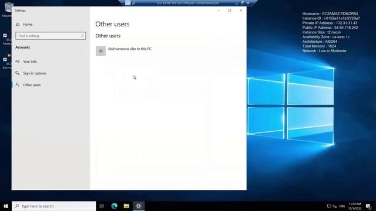Click the Hostname text on desktop
The image size is (376, 211).
coord(330,13)
